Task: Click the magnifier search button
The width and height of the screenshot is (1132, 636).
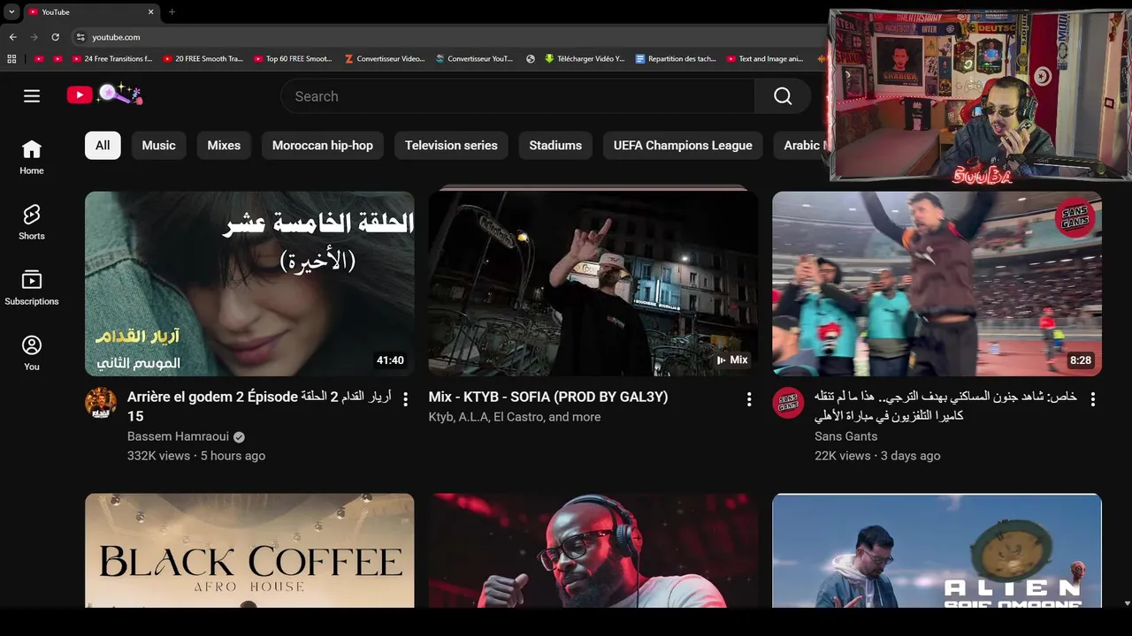Action: pos(783,96)
